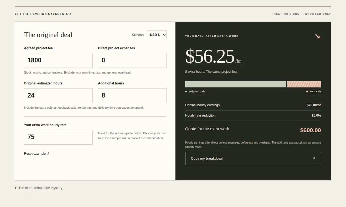This screenshot has height=207, width=346.
Task: Expand 'The math, without the mystery'
Action: pyautogui.click(x=39, y=188)
